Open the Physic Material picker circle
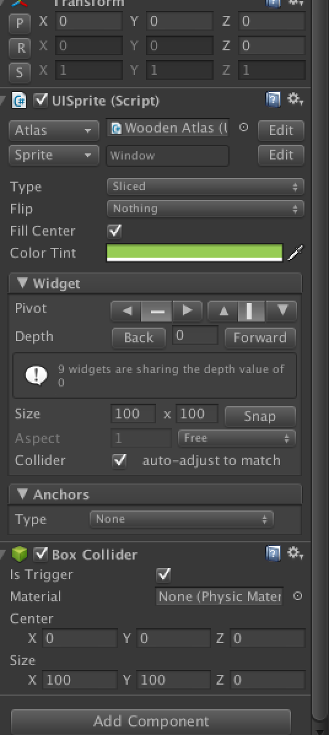The height and width of the screenshot is (735, 329). (298, 596)
